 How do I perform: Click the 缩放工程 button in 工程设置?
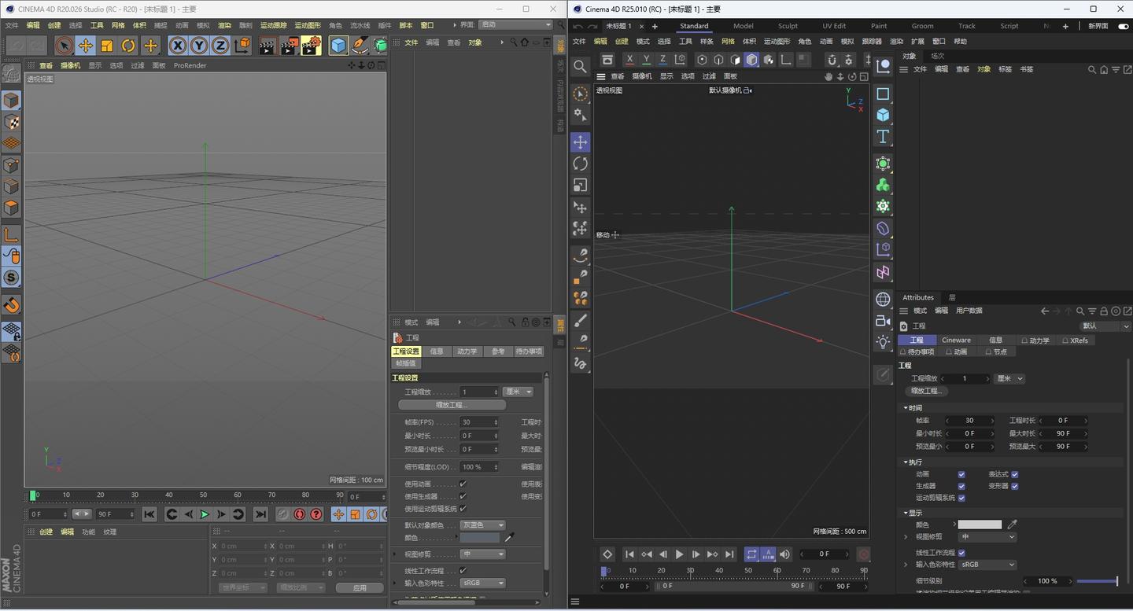point(452,404)
